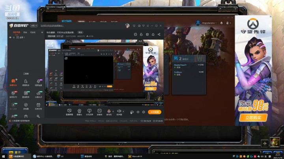Open the Douyu Buff tool
Image resolution: width=284 pixels, height=159 pixels.
click(38, 94)
